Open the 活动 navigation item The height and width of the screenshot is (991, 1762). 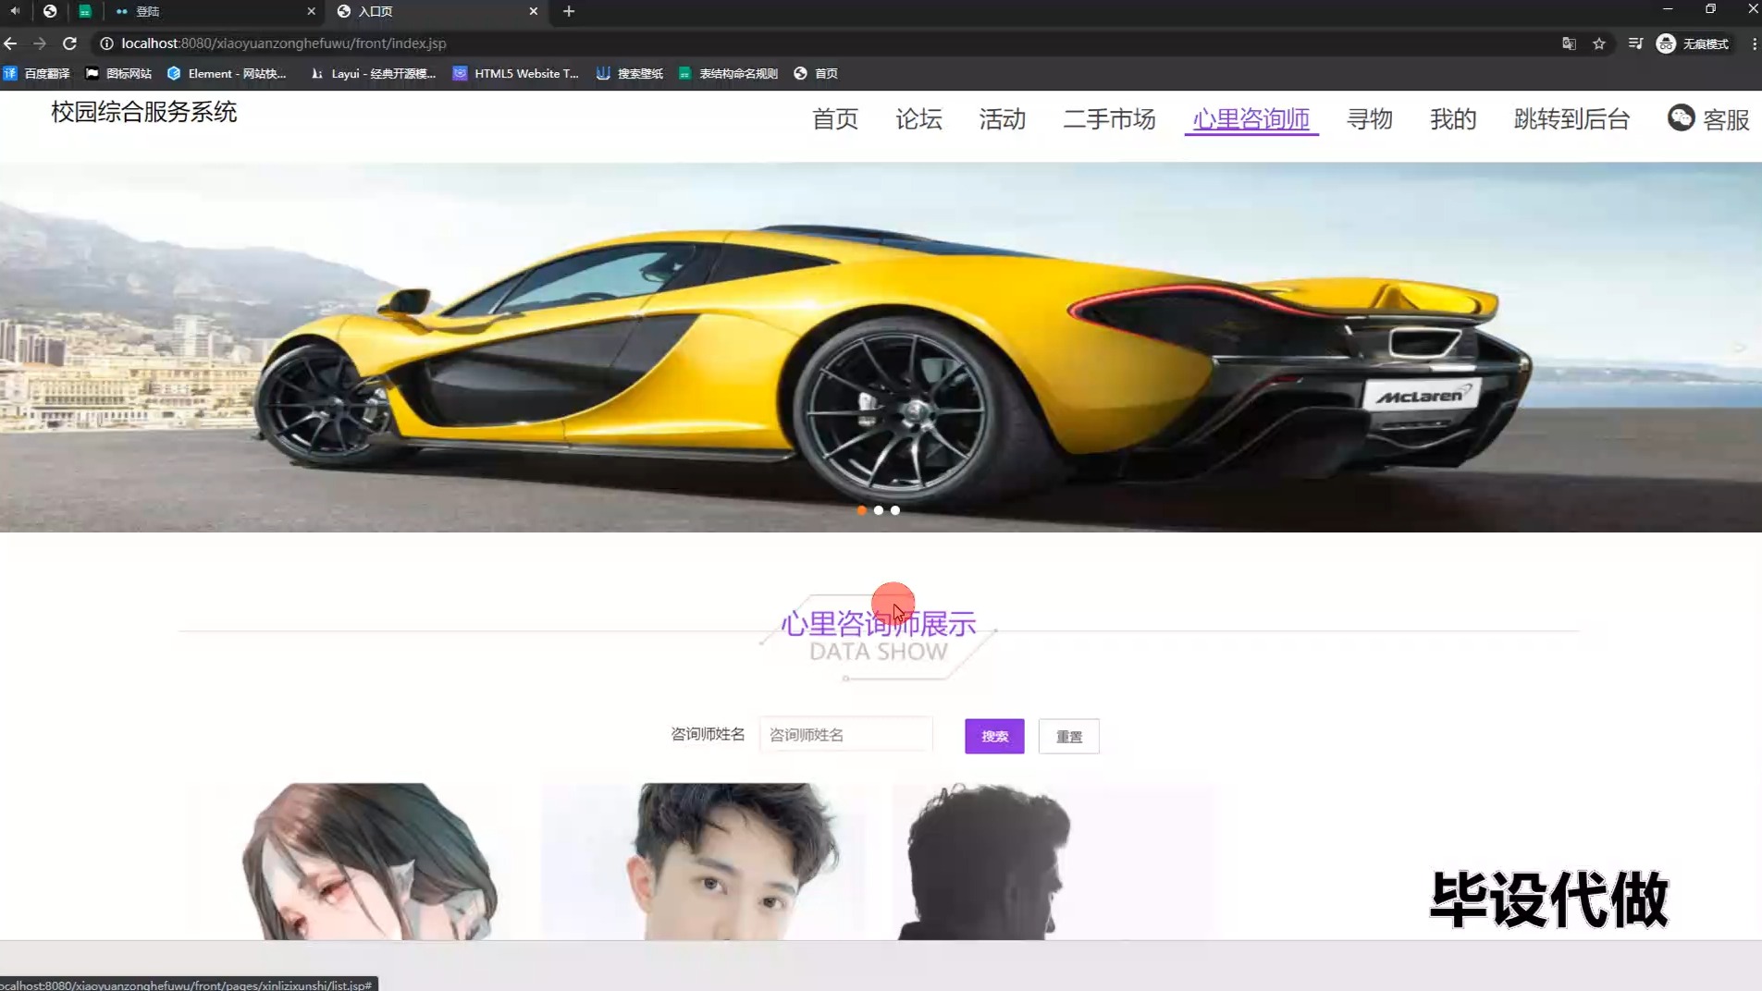pyautogui.click(x=1003, y=119)
